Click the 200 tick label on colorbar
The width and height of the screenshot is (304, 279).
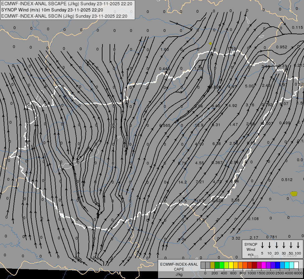pos(215,273)
